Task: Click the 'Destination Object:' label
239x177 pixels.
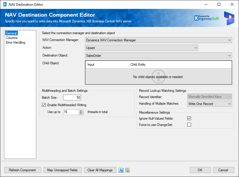Action: point(55,55)
